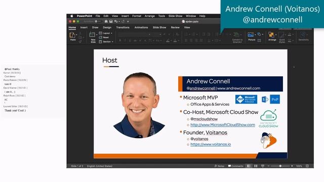
Task: Click the Reset slide button
Action: [x=104, y=37]
